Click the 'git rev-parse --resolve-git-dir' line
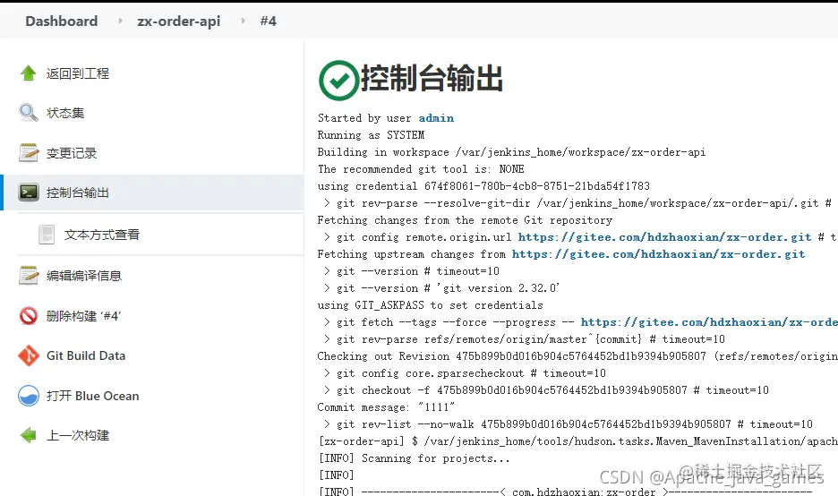The image size is (838, 496). pyautogui.click(x=577, y=203)
